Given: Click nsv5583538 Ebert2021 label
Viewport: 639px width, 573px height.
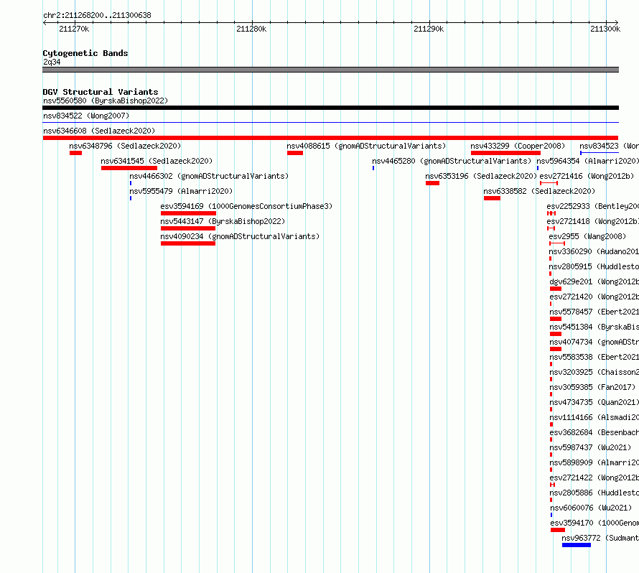Looking at the screenshot, I should point(594,357).
